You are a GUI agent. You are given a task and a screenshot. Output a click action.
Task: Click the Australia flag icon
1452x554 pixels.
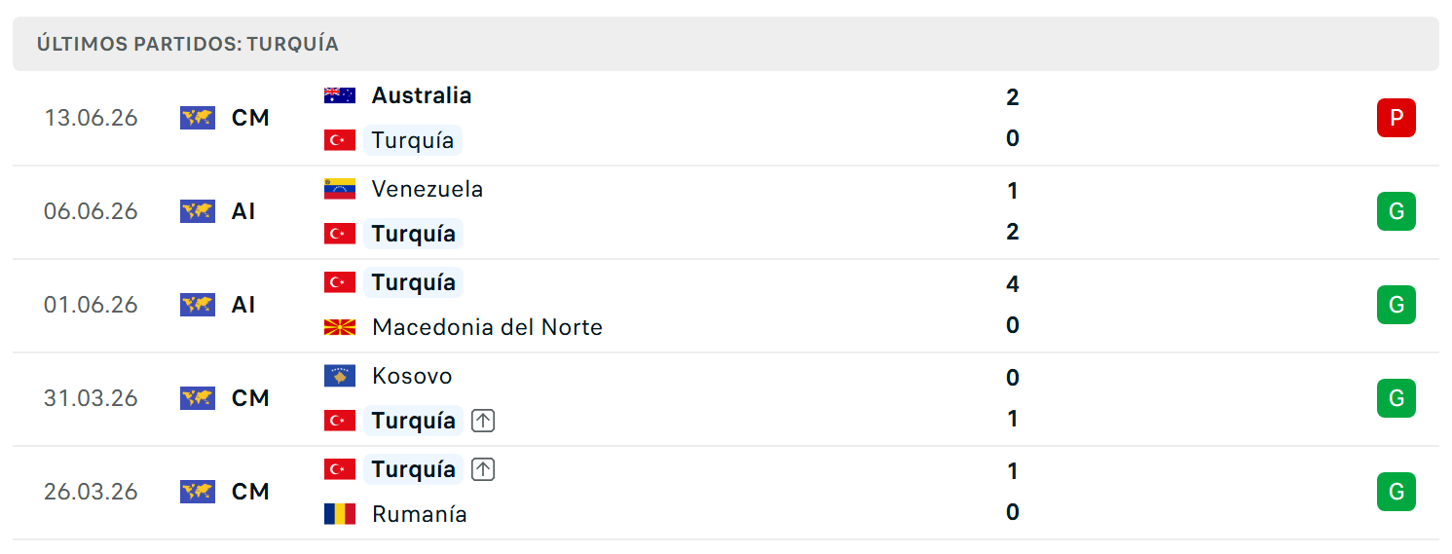pyautogui.click(x=340, y=95)
